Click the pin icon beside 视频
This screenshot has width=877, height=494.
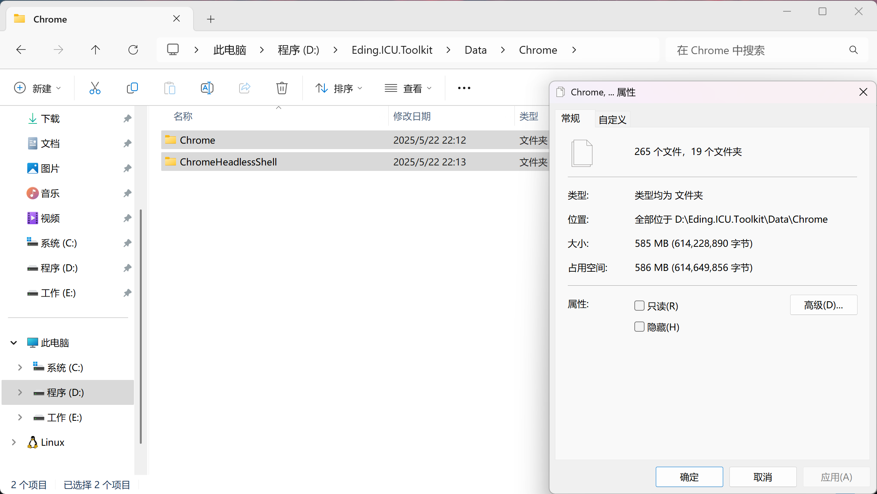click(127, 218)
